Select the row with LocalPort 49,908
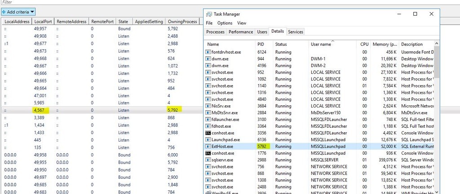 coord(102,36)
